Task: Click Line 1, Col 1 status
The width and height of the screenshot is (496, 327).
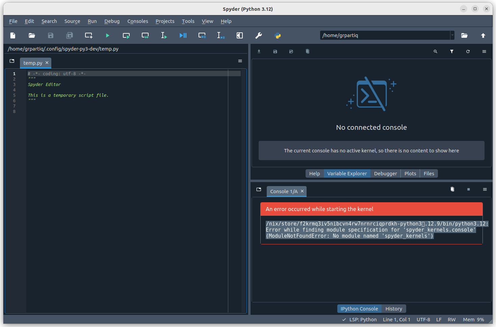Action: [396, 320]
